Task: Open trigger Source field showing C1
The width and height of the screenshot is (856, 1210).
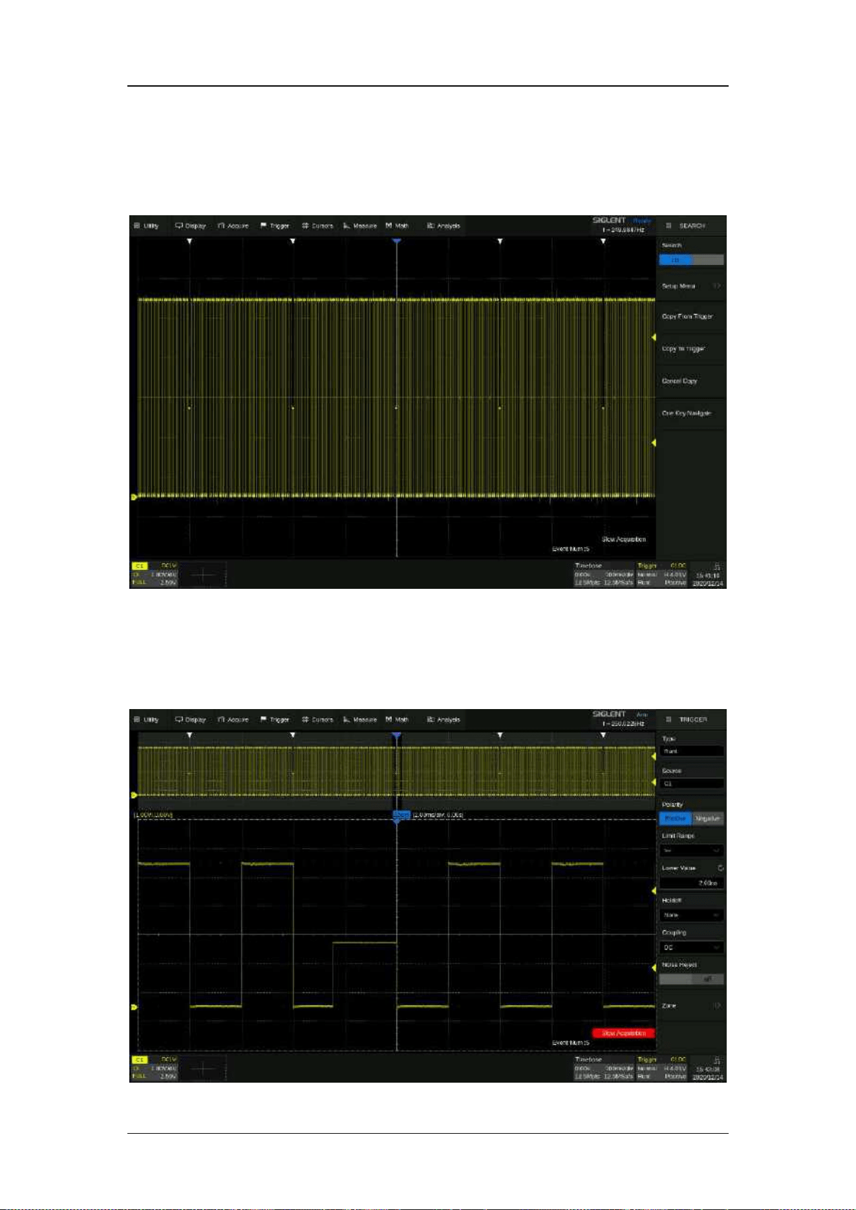Action: [691, 783]
